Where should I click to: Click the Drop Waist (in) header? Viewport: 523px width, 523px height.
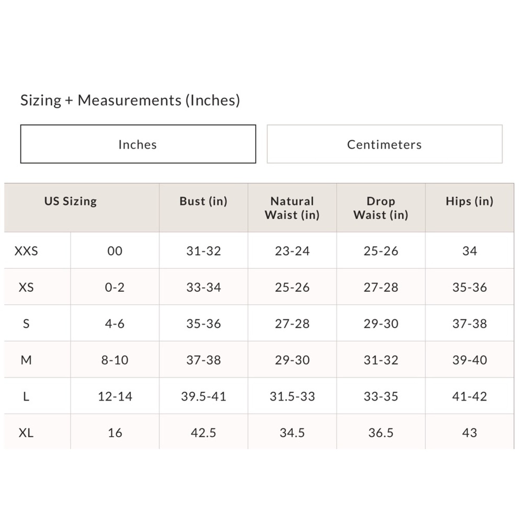381,208
